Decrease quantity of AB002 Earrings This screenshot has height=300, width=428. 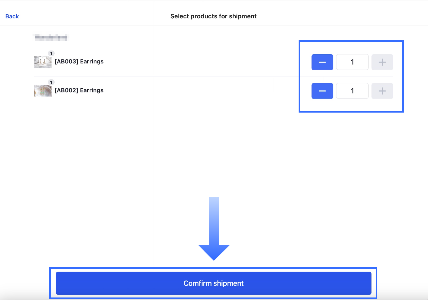coord(322,91)
